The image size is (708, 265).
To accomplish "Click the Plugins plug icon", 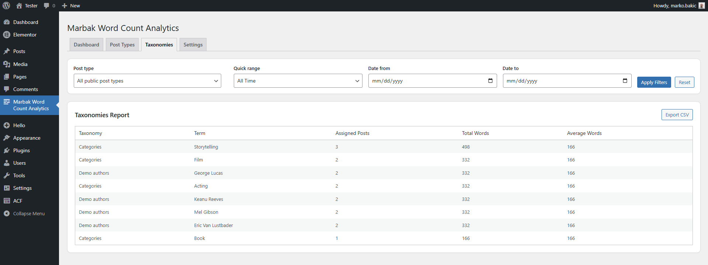I will click(x=7, y=150).
